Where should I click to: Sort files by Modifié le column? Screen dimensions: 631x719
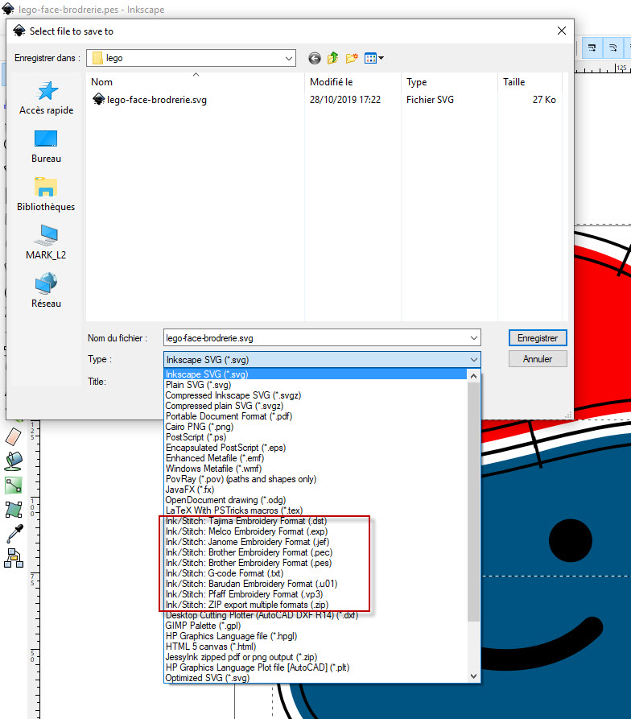[x=353, y=81]
